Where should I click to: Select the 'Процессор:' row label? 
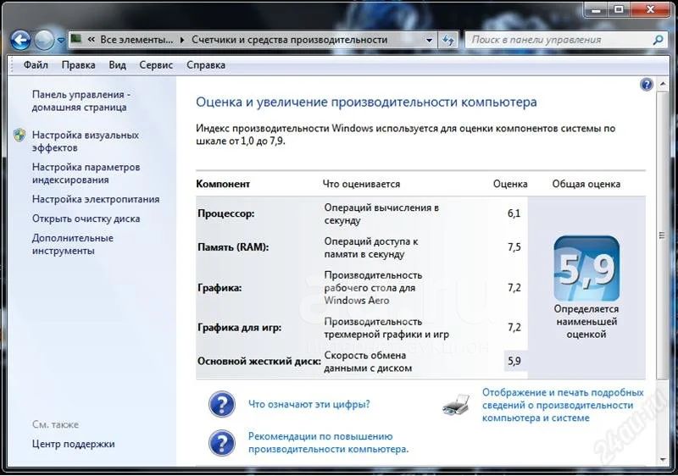click(225, 213)
